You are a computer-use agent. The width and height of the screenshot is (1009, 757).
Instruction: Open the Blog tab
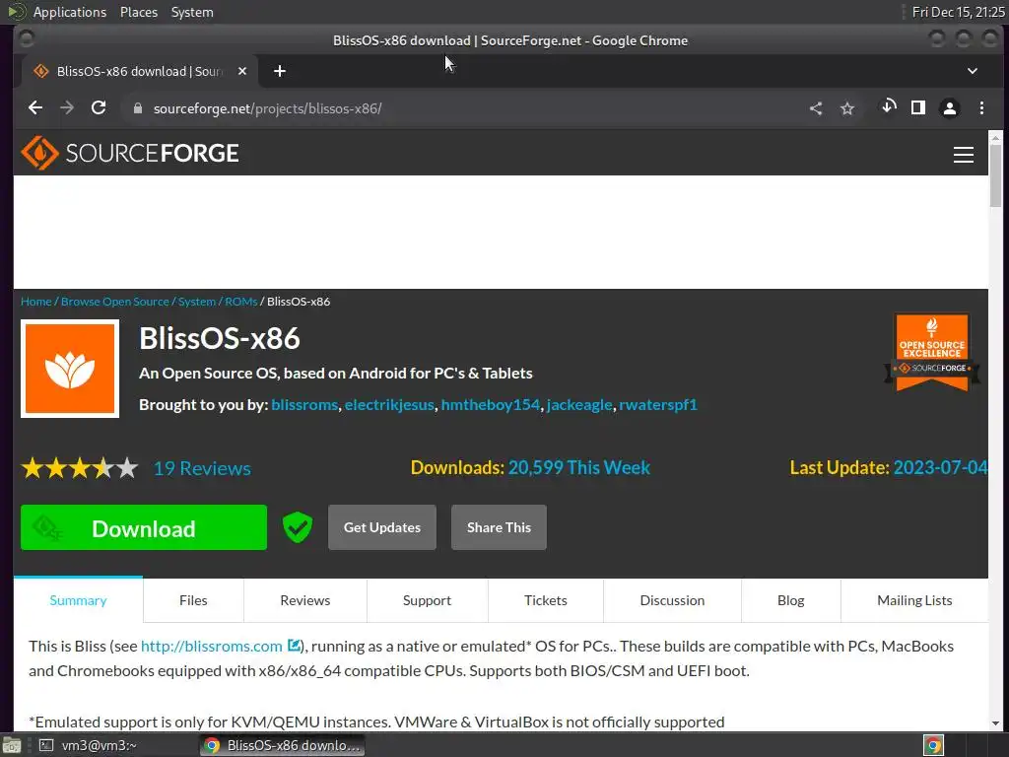[791, 600]
